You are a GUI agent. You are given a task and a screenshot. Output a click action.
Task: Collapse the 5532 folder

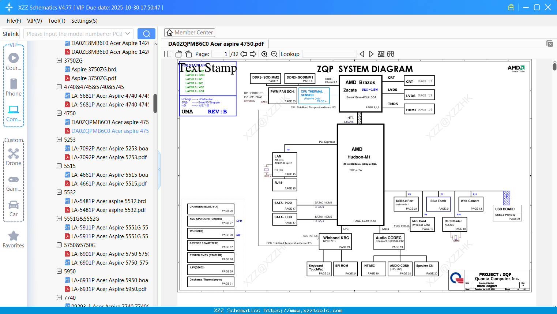point(59,192)
